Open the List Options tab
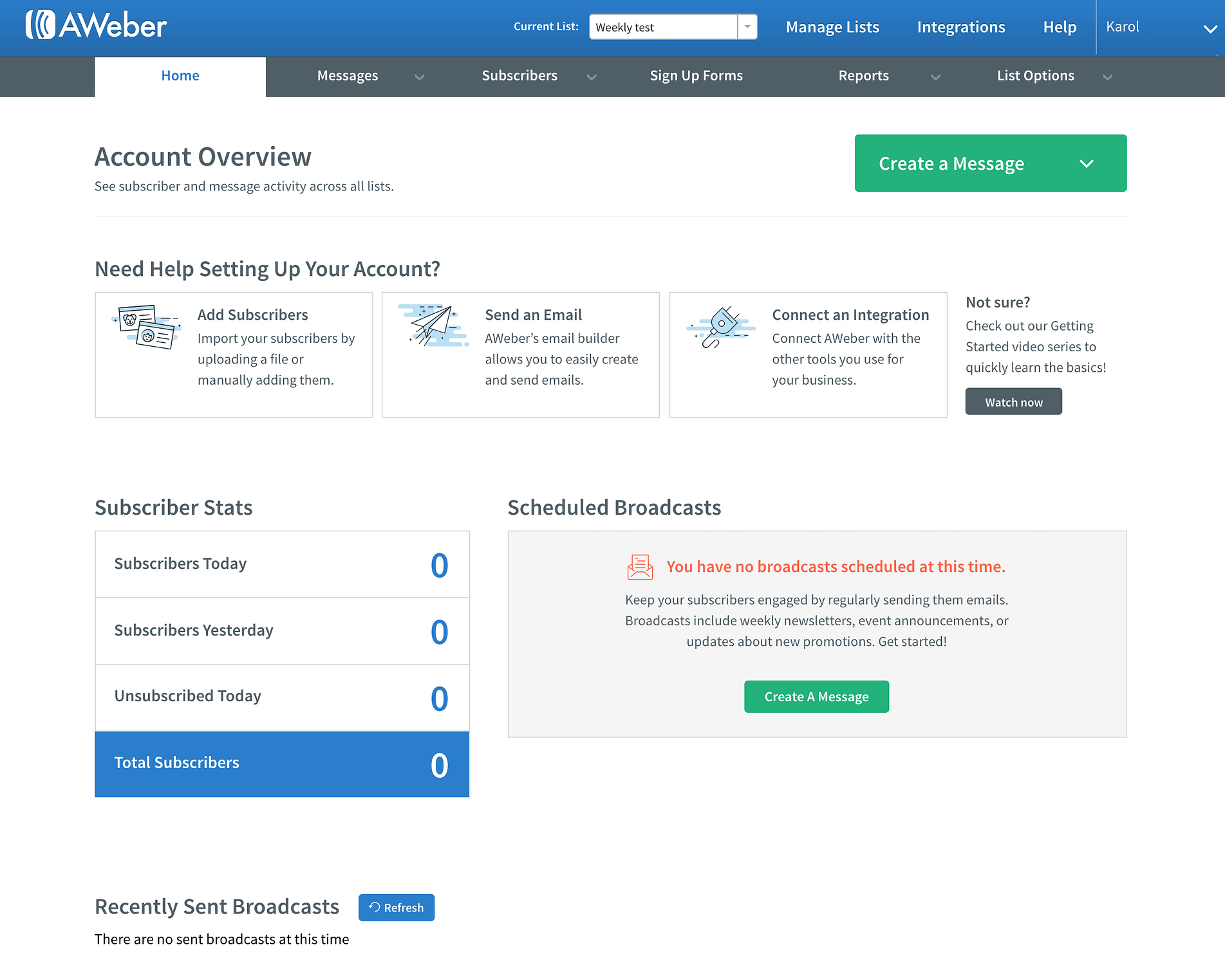The height and width of the screenshot is (965, 1225). pos(1035,76)
